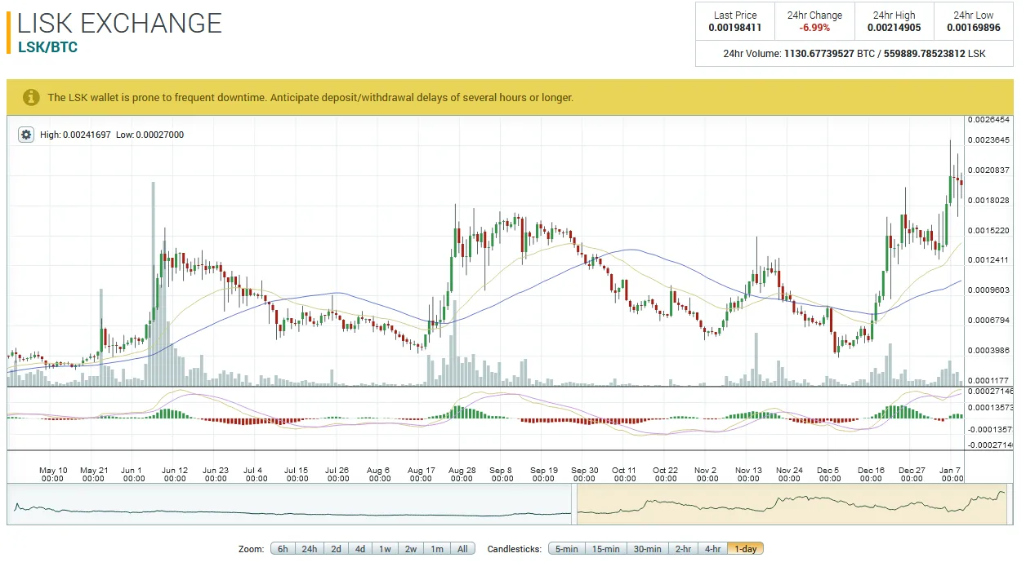Click the 24hr High value 0.00214905
Viewport: 1026px width, 571px height.
click(894, 28)
